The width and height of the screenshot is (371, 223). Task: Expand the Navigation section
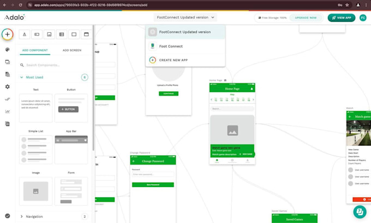pyautogui.click(x=54, y=216)
